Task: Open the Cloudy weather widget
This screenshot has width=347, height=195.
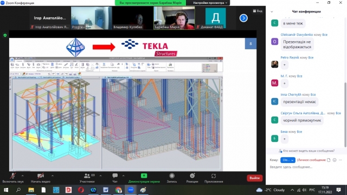Action: click(x=271, y=190)
